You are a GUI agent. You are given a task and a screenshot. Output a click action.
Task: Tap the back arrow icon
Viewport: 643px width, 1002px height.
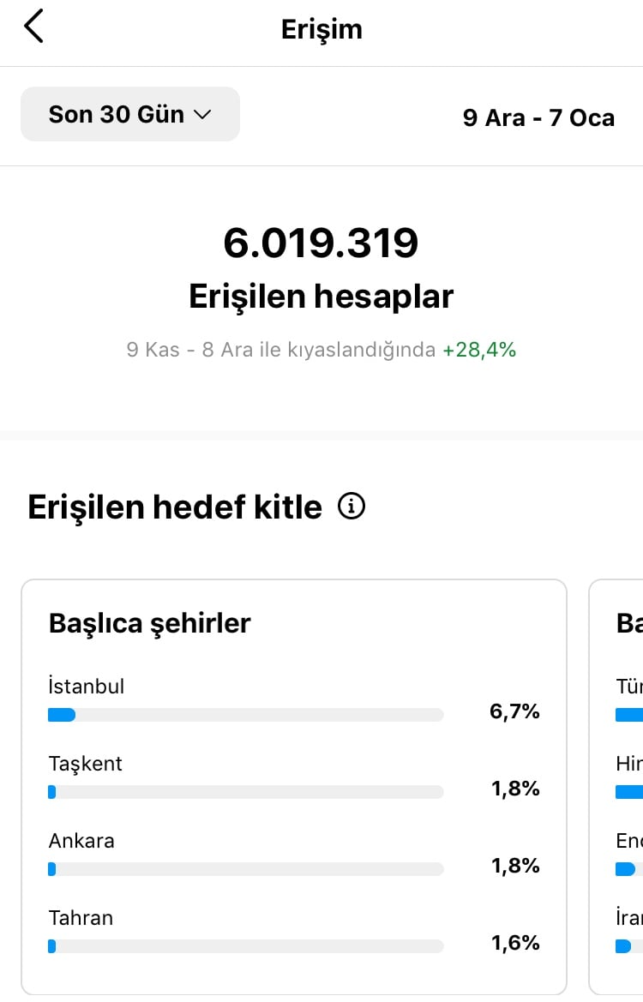point(33,27)
